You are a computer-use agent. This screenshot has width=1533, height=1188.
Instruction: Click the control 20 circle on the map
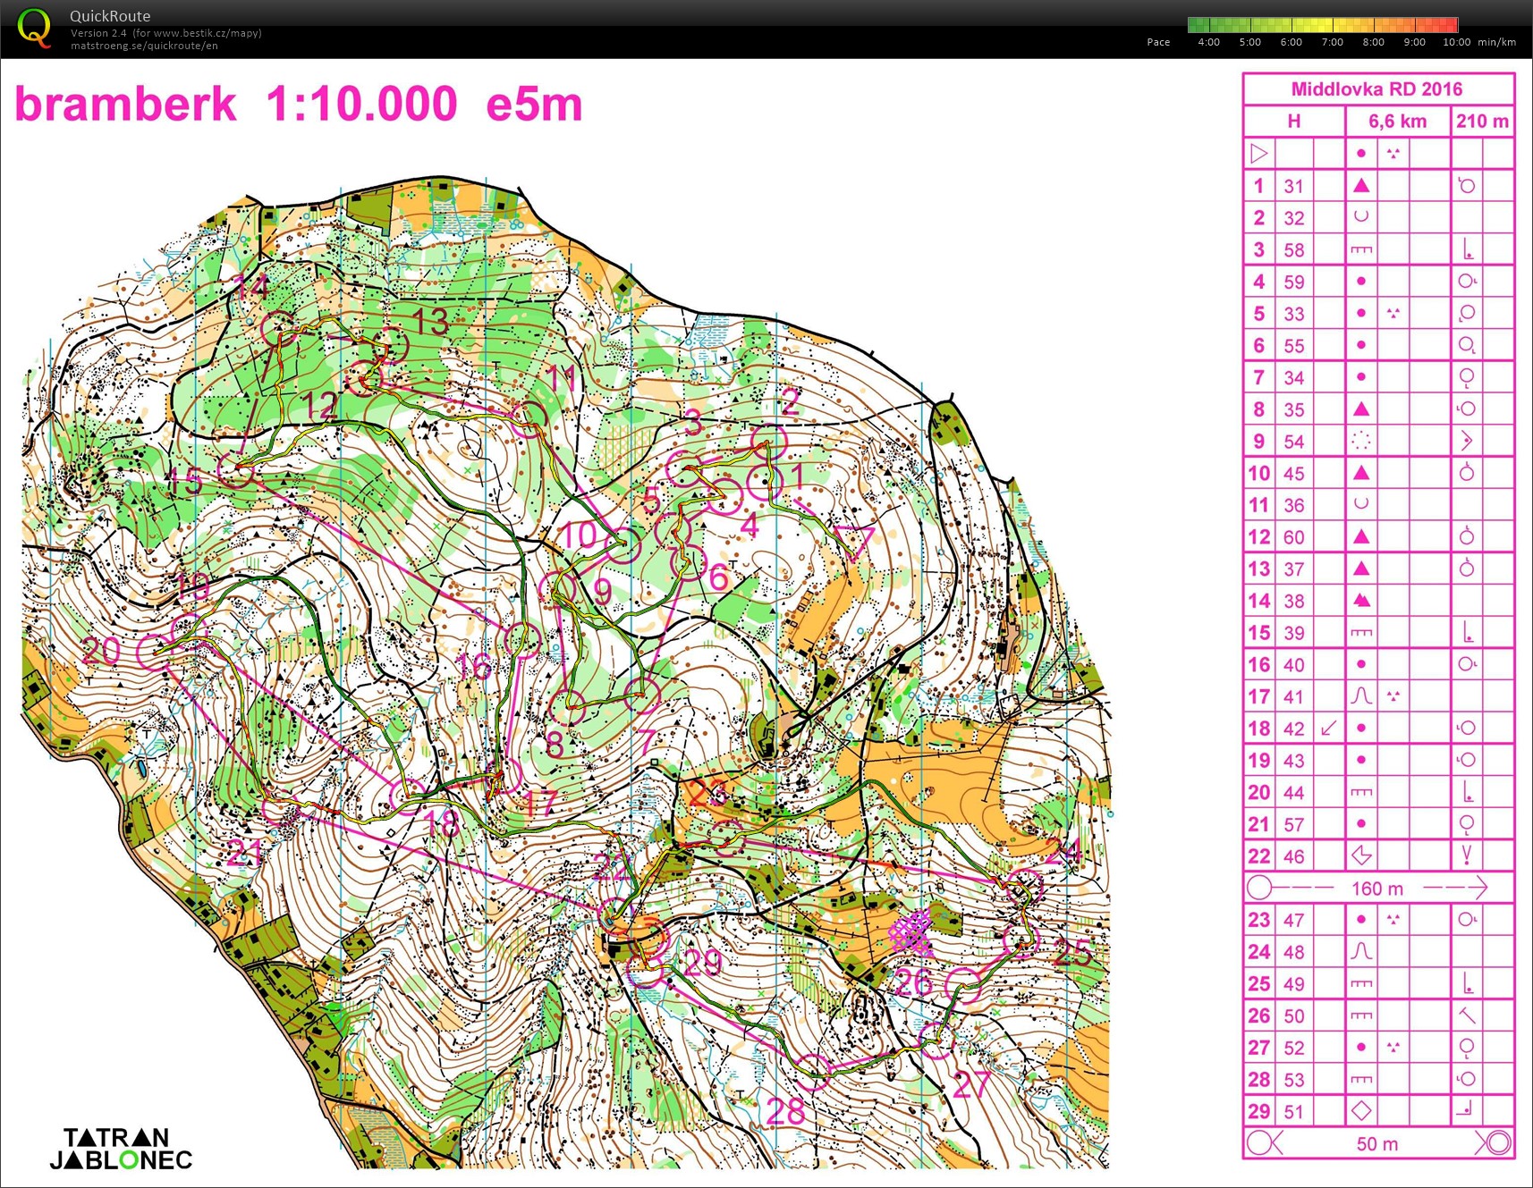coord(155,652)
